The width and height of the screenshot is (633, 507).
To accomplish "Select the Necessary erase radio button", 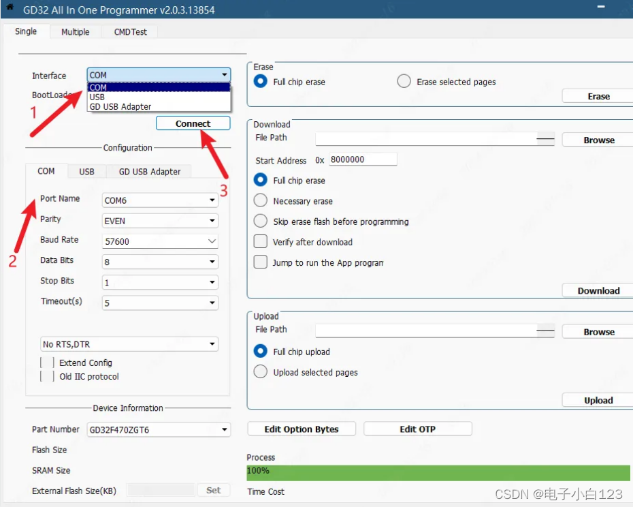I will [x=261, y=200].
